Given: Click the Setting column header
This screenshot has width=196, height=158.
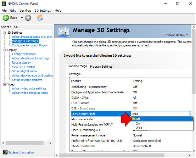Looking at the screenshot, I should 161,81.
